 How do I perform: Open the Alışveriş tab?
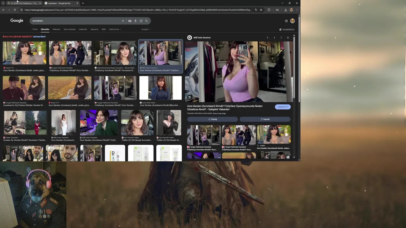coord(94,29)
